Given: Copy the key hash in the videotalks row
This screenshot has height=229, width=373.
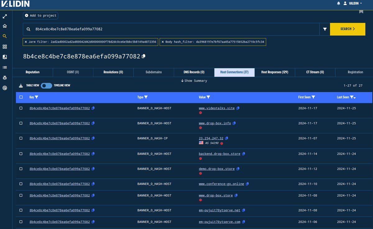Looking at the screenshot, I should pos(93,108).
